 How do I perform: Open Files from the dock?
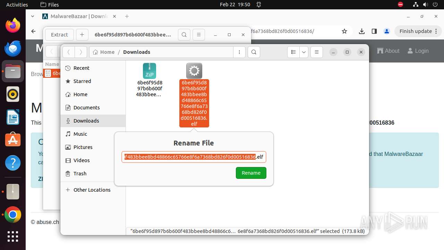tap(13, 71)
